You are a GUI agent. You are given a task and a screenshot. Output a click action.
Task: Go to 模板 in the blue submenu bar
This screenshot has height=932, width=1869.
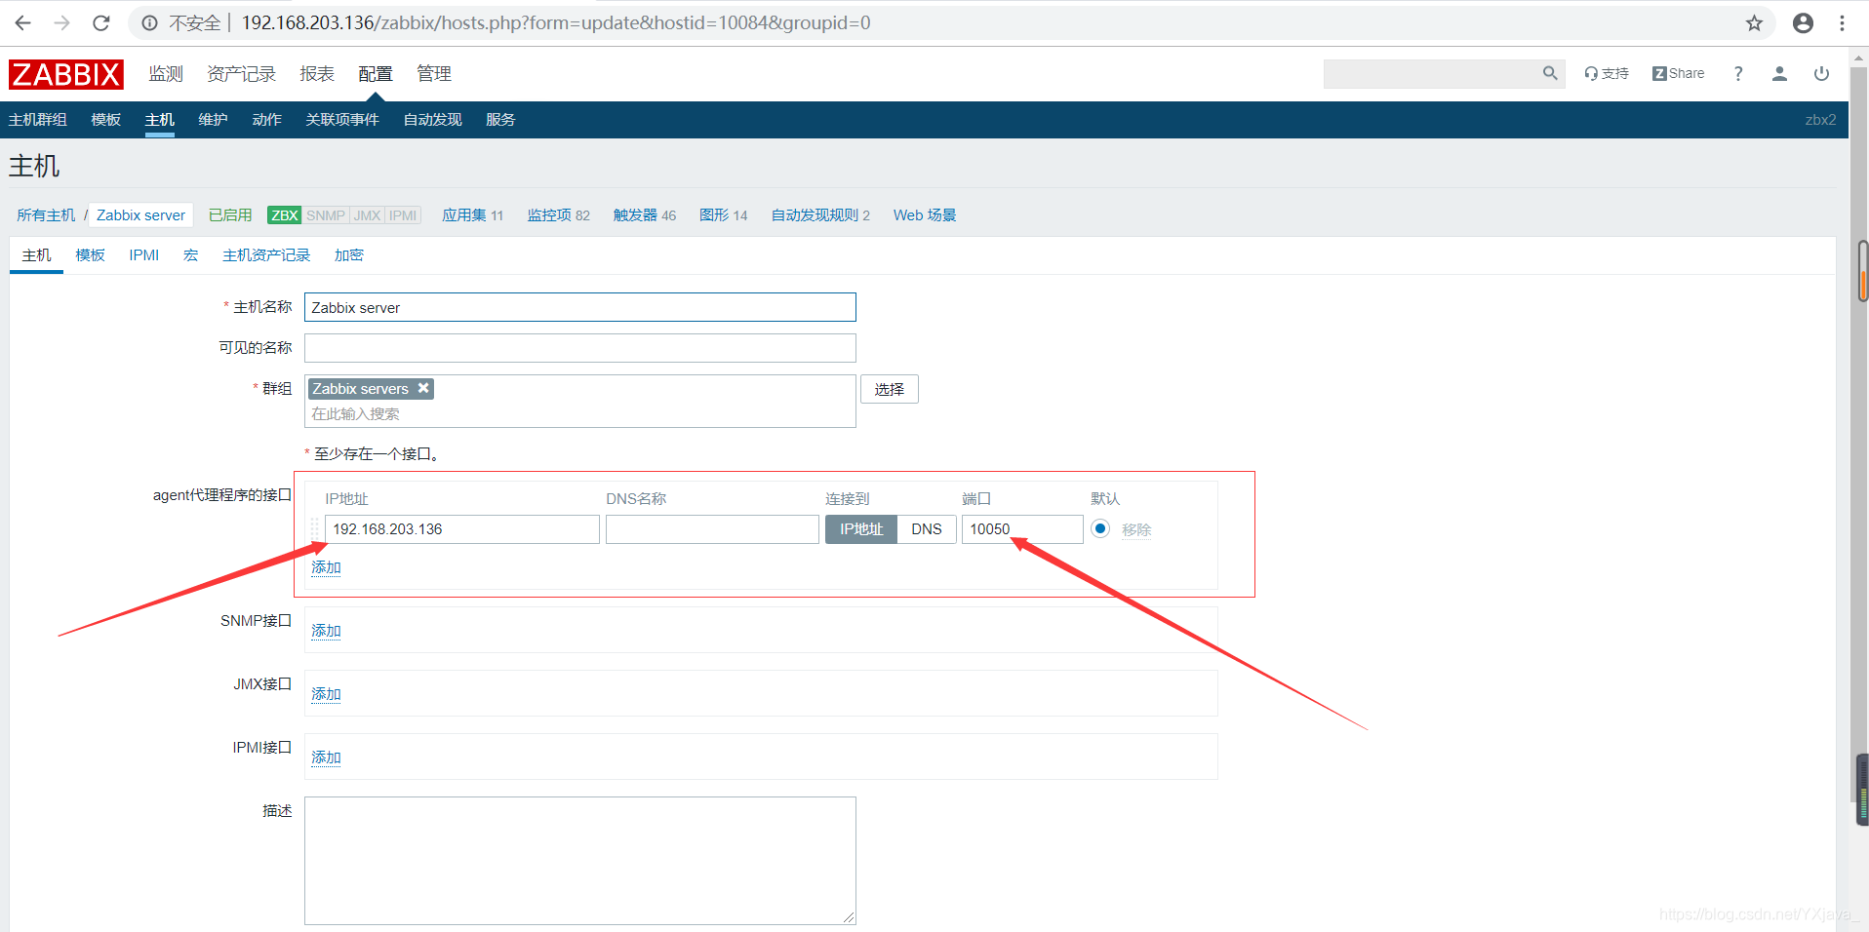(106, 119)
